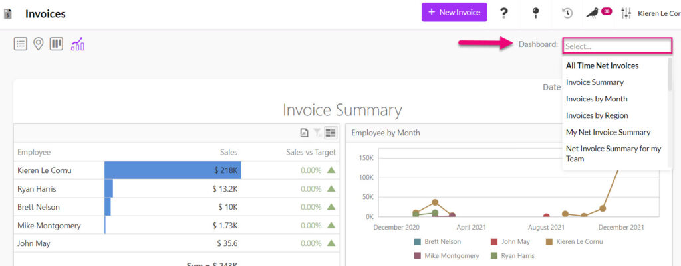
Task: Sort by Employee column header
Action: pos(34,152)
